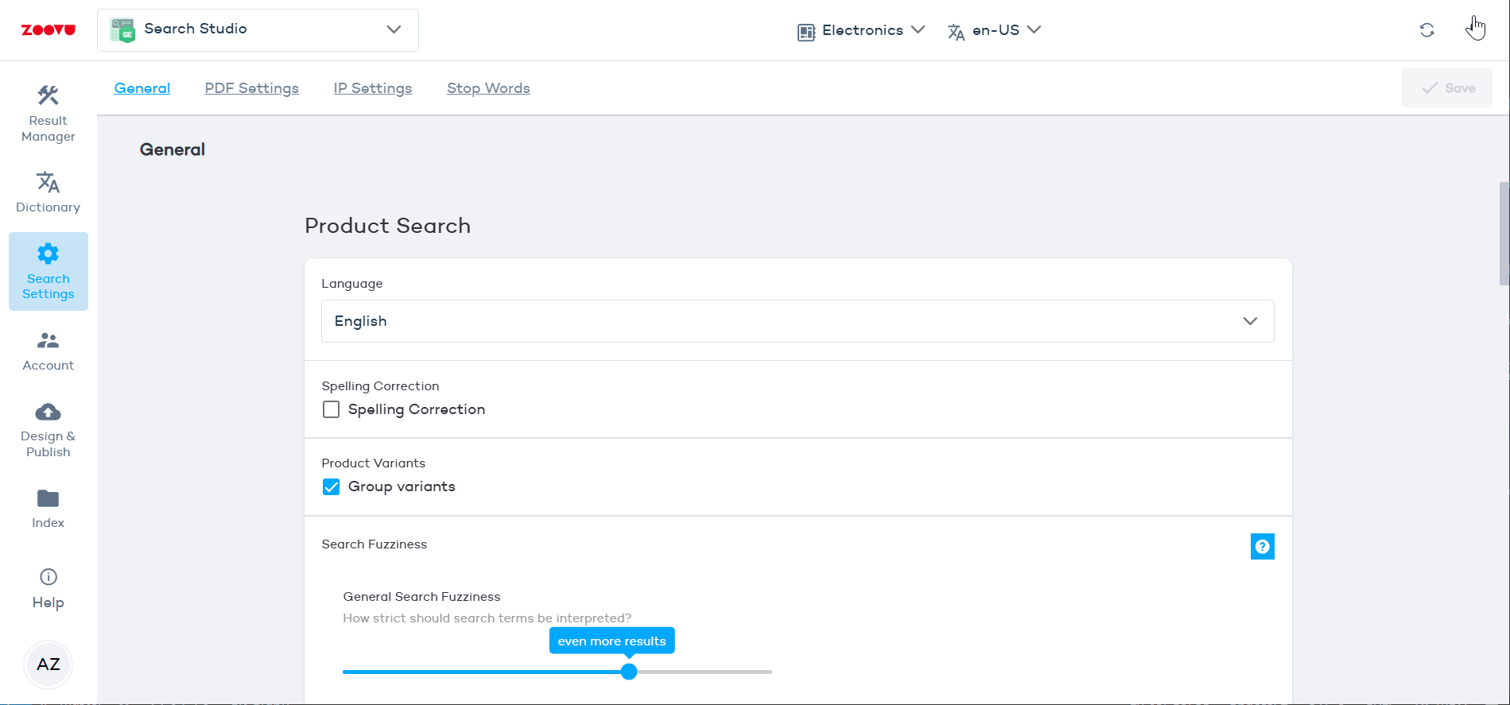This screenshot has width=1510, height=705.
Task: Enable the Spelling Correction checkbox
Action: point(332,409)
